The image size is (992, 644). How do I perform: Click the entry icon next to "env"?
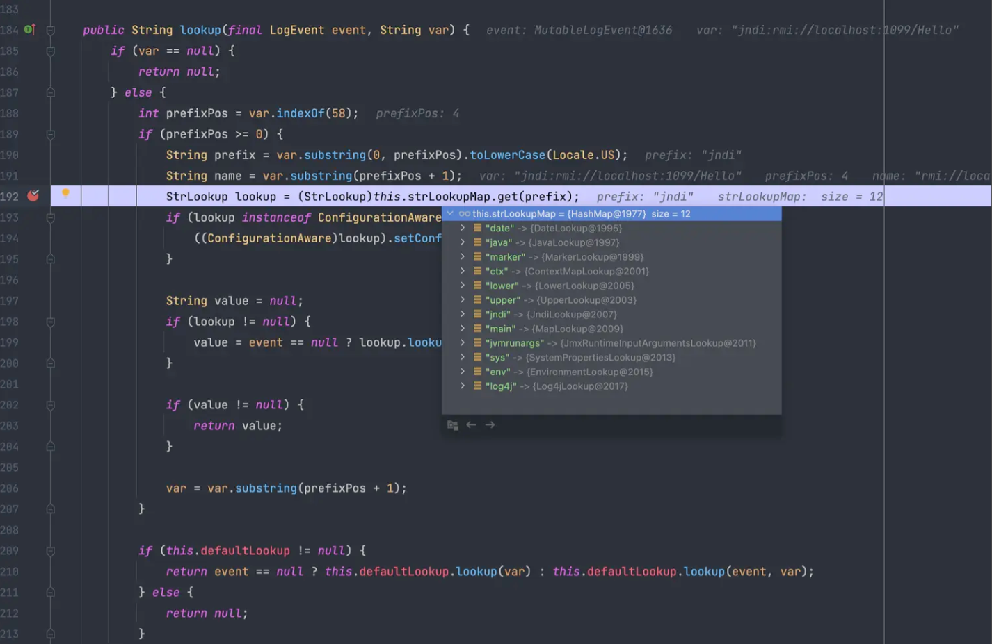click(478, 372)
